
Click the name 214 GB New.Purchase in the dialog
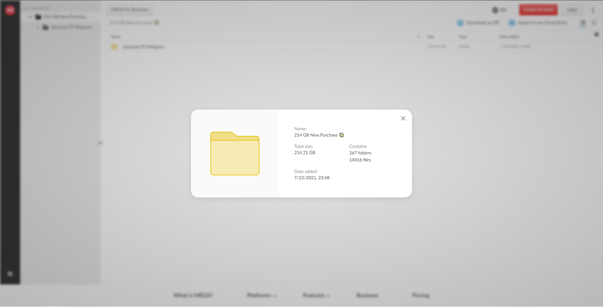point(316,135)
